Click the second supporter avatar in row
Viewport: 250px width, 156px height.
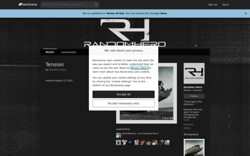point(124,142)
